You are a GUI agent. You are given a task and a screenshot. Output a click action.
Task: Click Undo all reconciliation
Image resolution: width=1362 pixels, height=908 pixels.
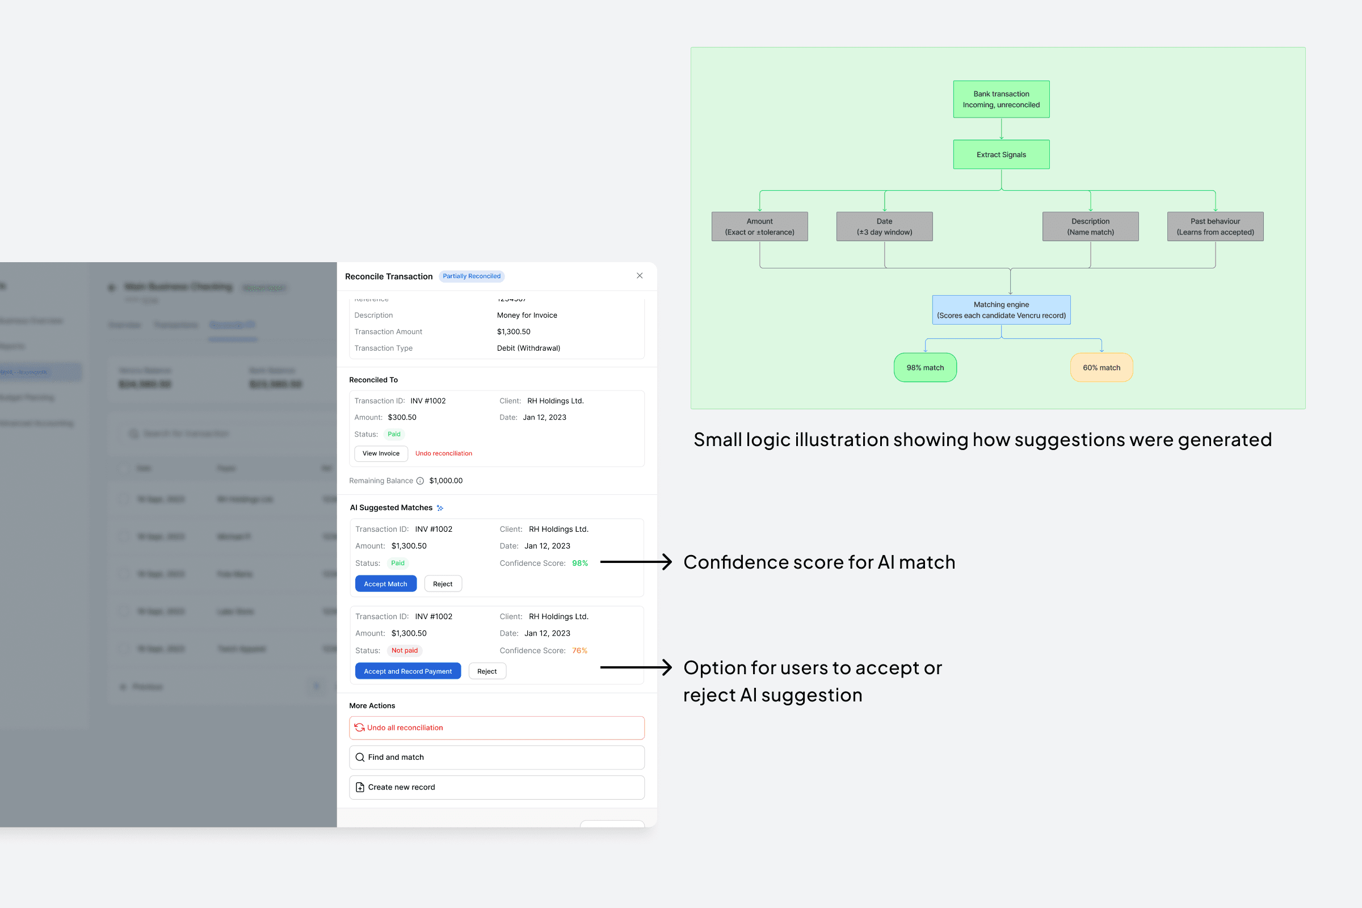(497, 728)
